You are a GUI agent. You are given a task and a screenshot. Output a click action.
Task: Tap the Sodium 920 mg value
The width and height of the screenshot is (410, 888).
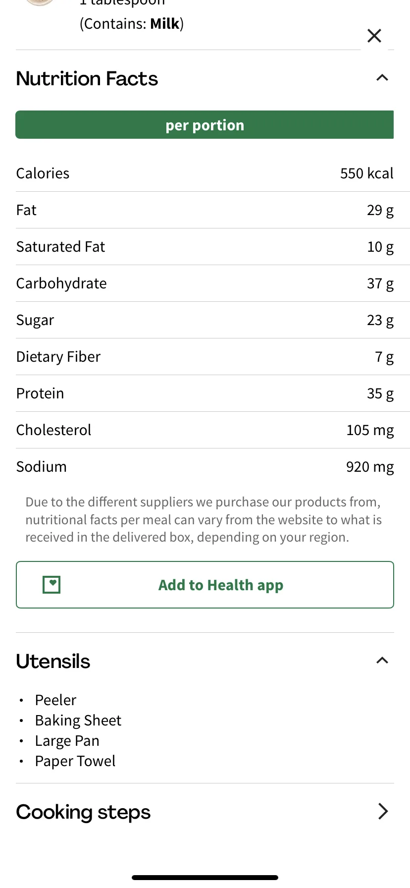tap(370, 467)
